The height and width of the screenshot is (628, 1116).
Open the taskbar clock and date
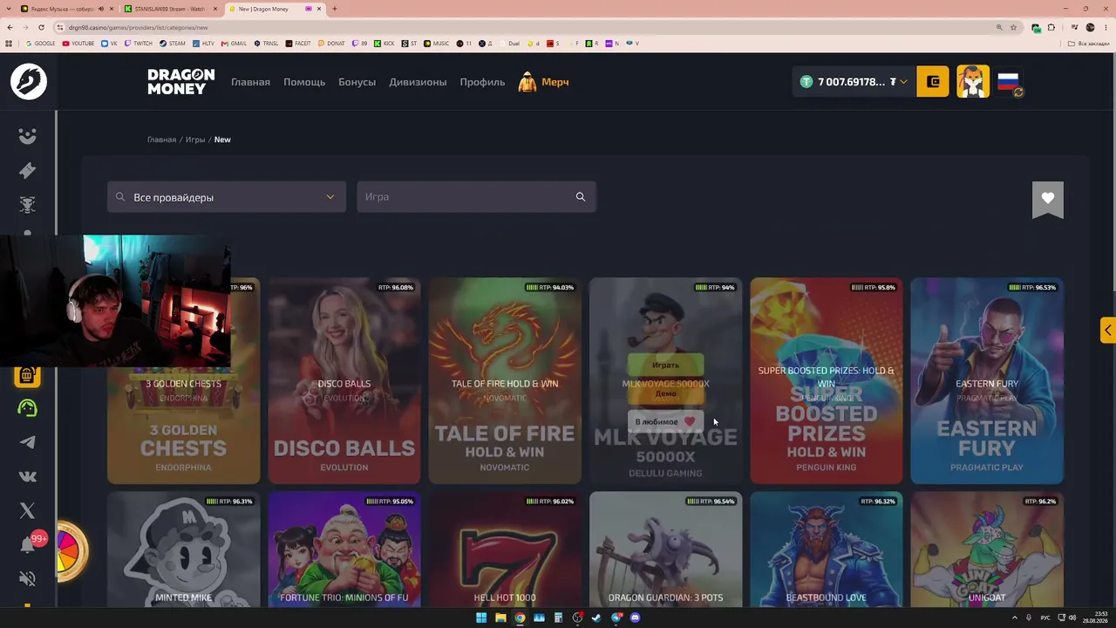1095,618
